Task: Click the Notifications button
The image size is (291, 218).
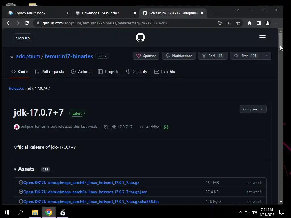Action: tap(179, 56)
